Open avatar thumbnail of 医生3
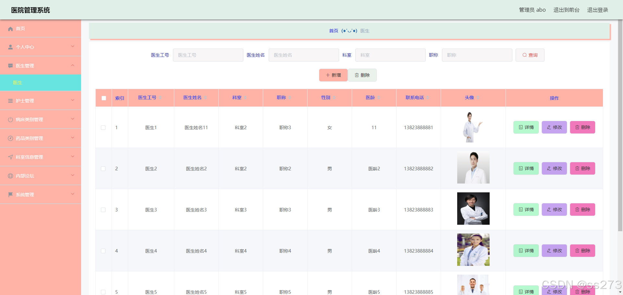Viewport: 623px width, 295px height. pos(473,209)
